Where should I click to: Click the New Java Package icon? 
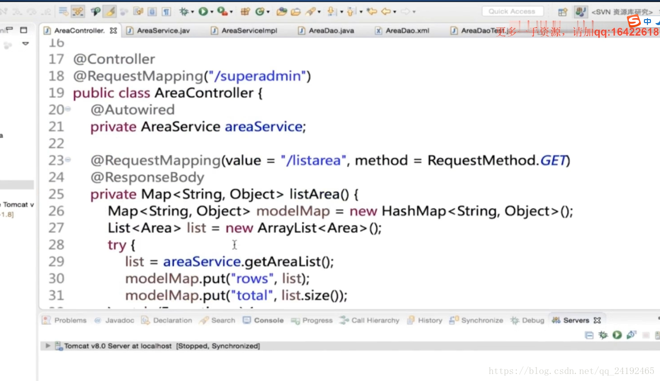coord(245,11)
